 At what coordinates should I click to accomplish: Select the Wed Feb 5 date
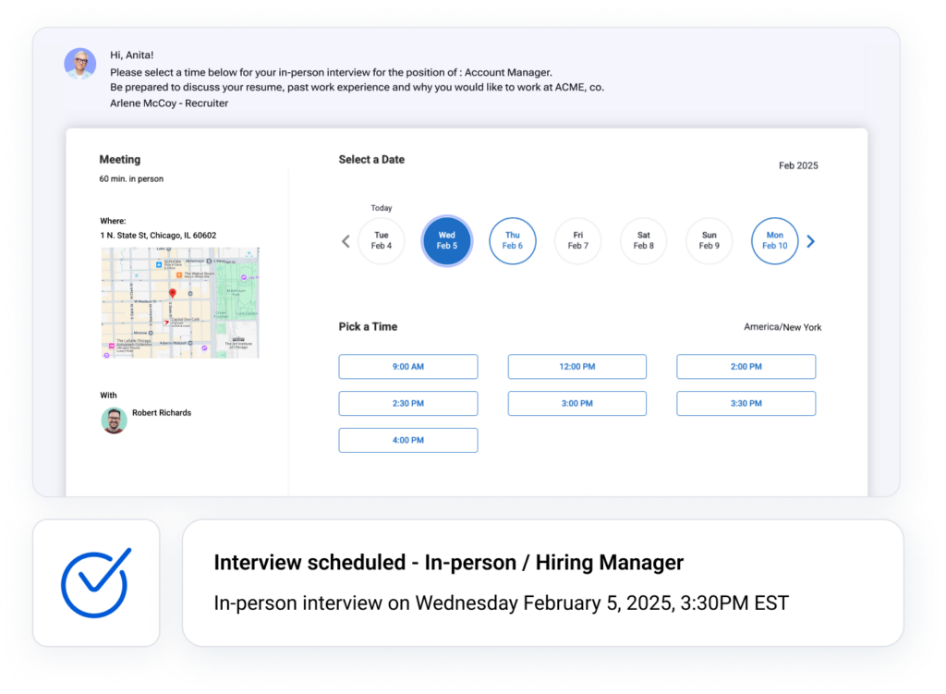(446, 240)
